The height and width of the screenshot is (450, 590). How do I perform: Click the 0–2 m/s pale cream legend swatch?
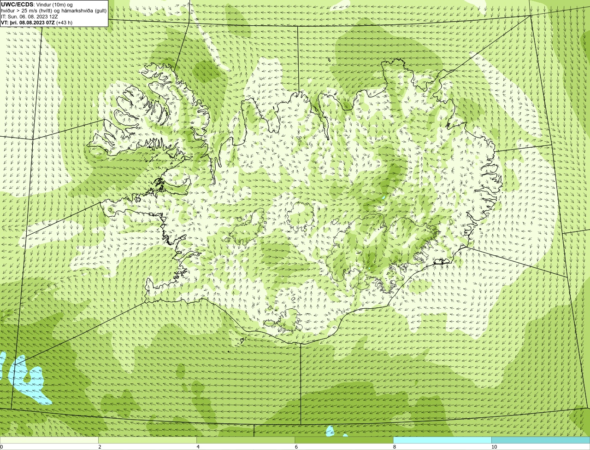[49, 440]
